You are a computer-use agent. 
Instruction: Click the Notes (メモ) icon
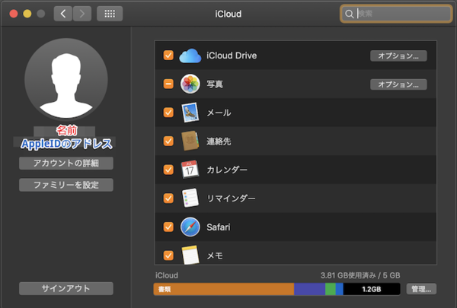pyautogui.click(x=190, y=254)
